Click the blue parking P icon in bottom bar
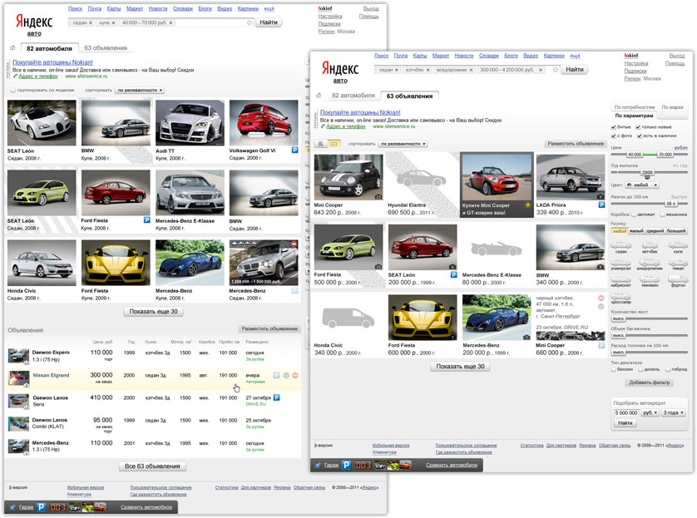The image size is (697, 518). (348, 465)
